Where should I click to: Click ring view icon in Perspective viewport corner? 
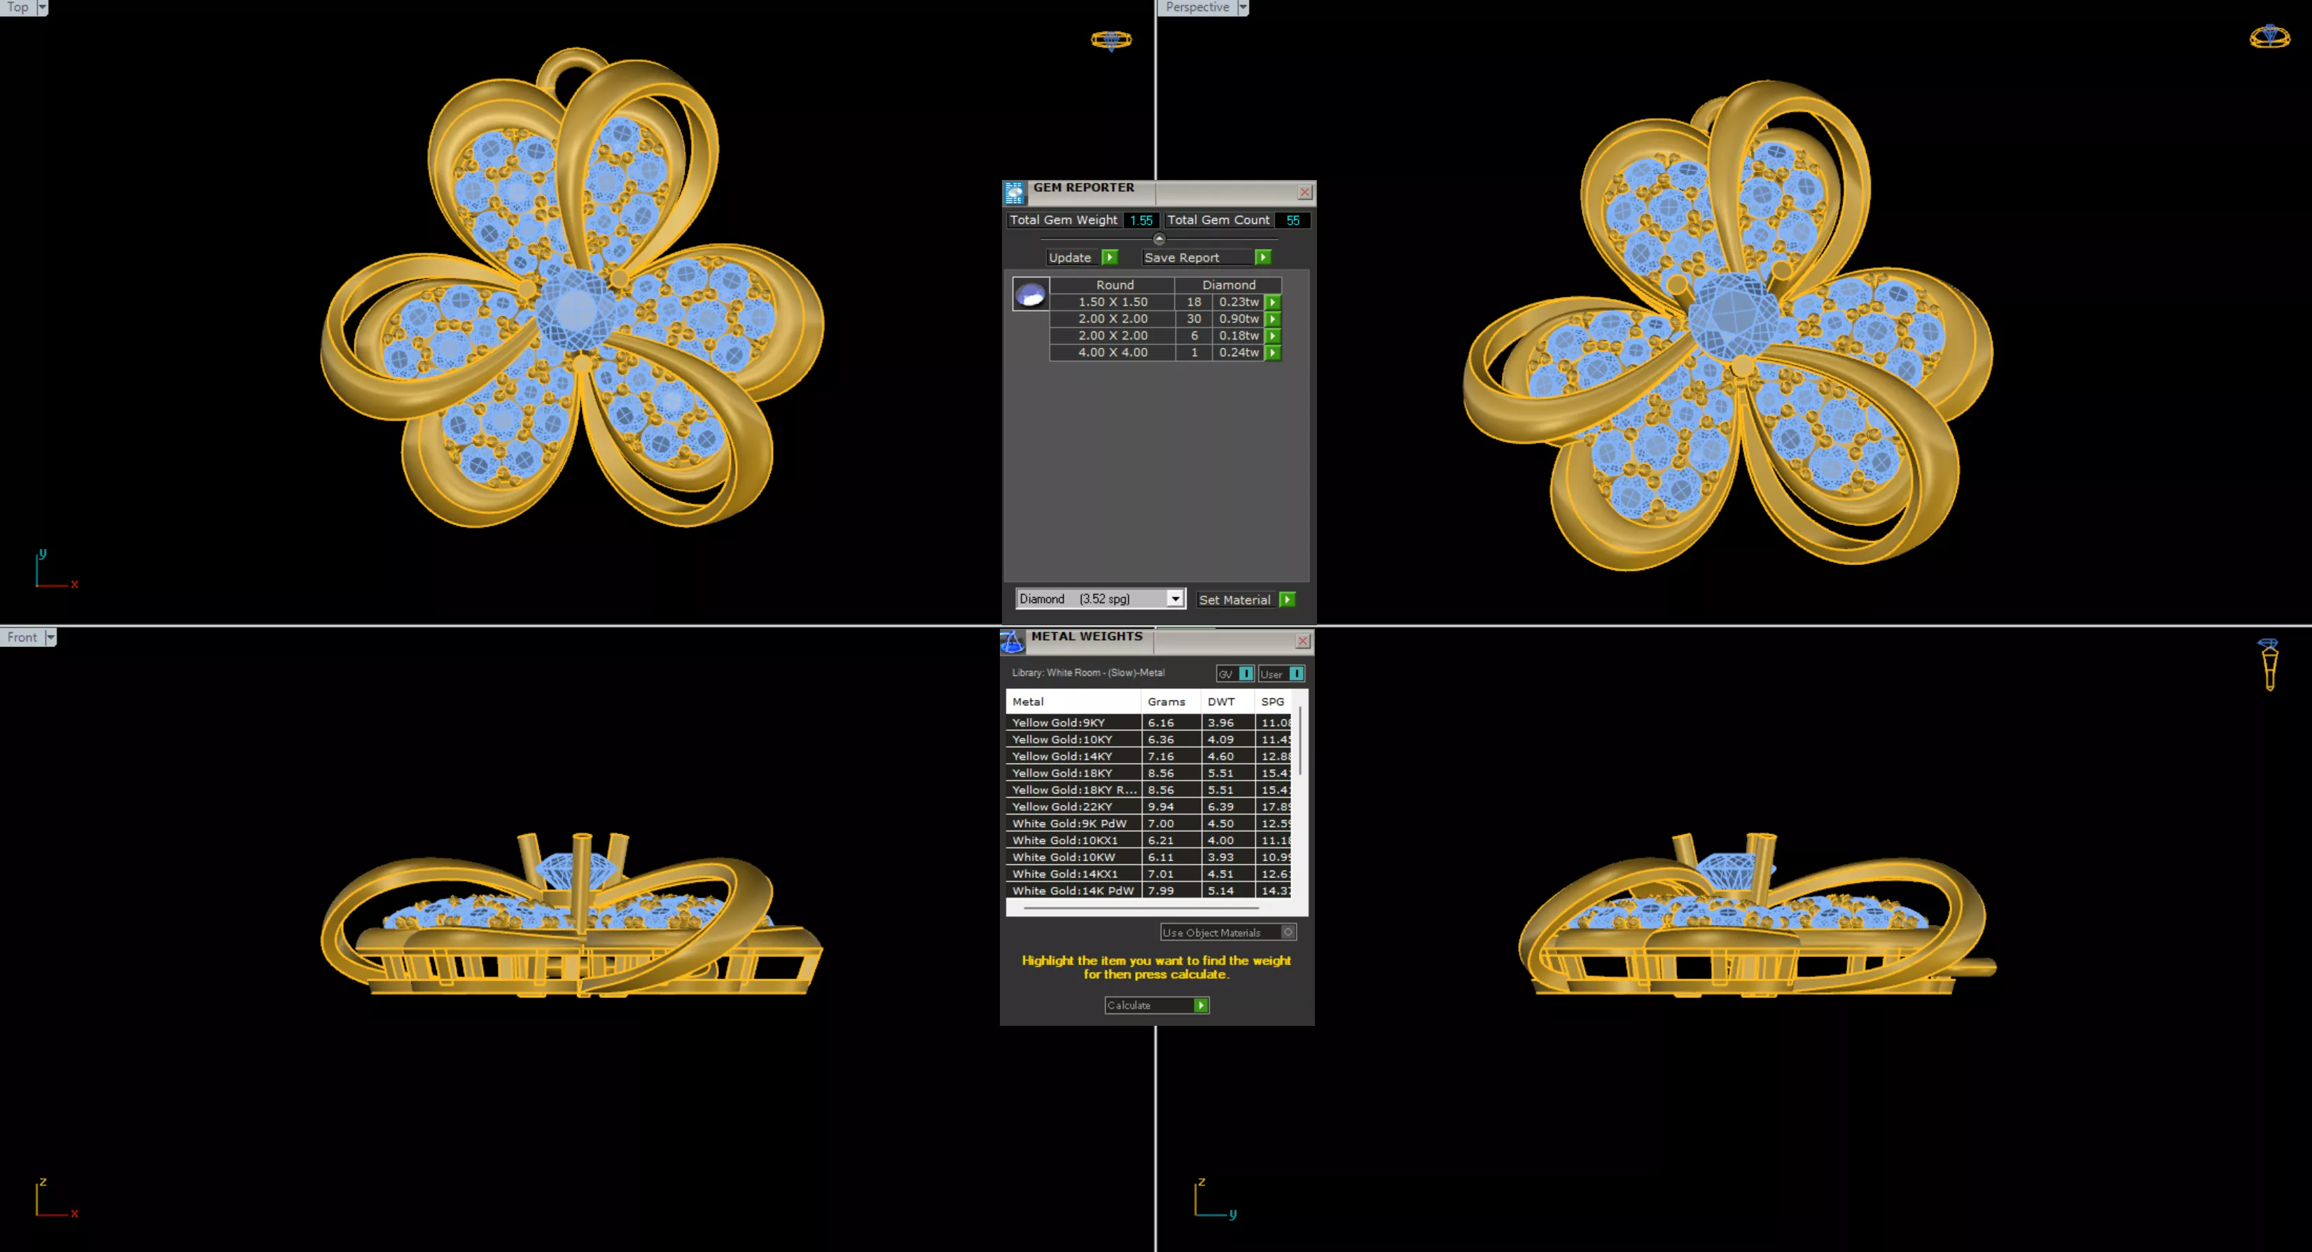tap(2270, 36)
